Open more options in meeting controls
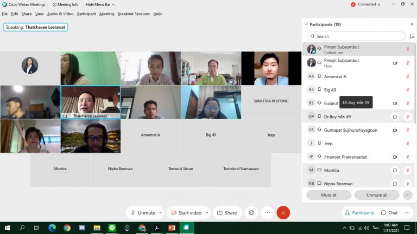Screen dimensions: 417x234 tap(267, 213)
